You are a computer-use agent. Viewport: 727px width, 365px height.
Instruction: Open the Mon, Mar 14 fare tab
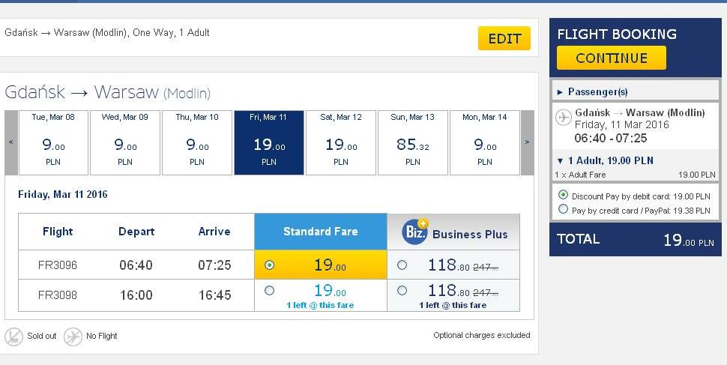click(x=484, y=142)
